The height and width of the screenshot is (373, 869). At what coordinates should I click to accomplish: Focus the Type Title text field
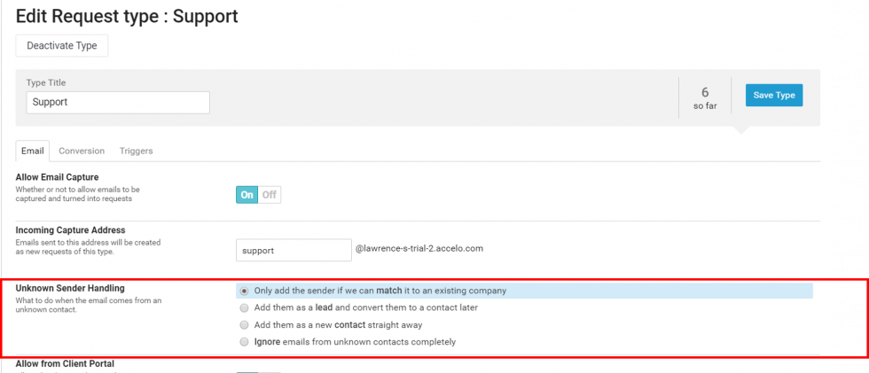pos(118,103)
